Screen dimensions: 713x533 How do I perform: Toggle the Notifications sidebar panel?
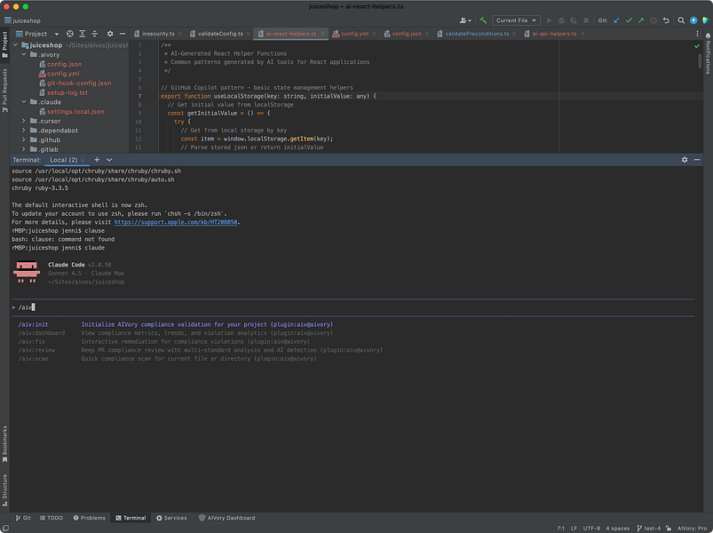coord(708,54)
